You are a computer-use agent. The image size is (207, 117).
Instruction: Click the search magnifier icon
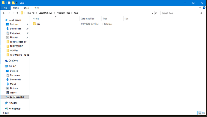201,13
